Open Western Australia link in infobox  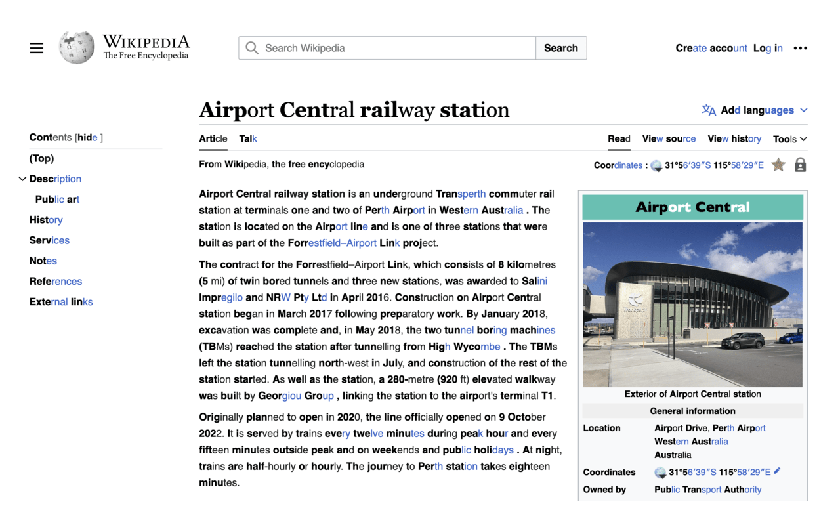(x=691, y=442)
